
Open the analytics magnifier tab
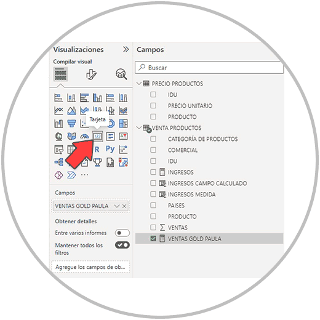coord(121,74)
